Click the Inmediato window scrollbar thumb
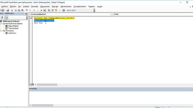 tap(42, 105)
